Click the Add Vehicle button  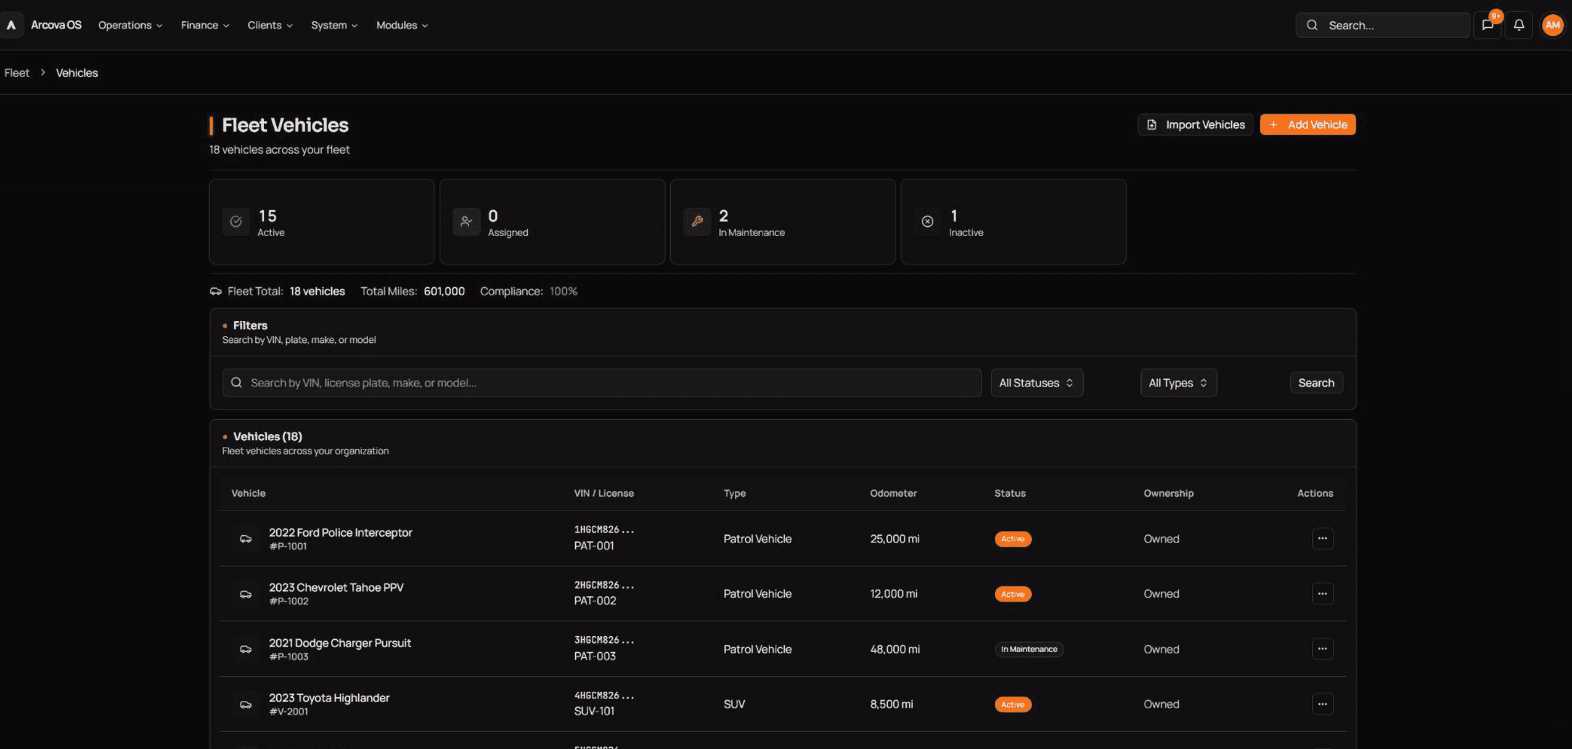(x=1308, y=125)
